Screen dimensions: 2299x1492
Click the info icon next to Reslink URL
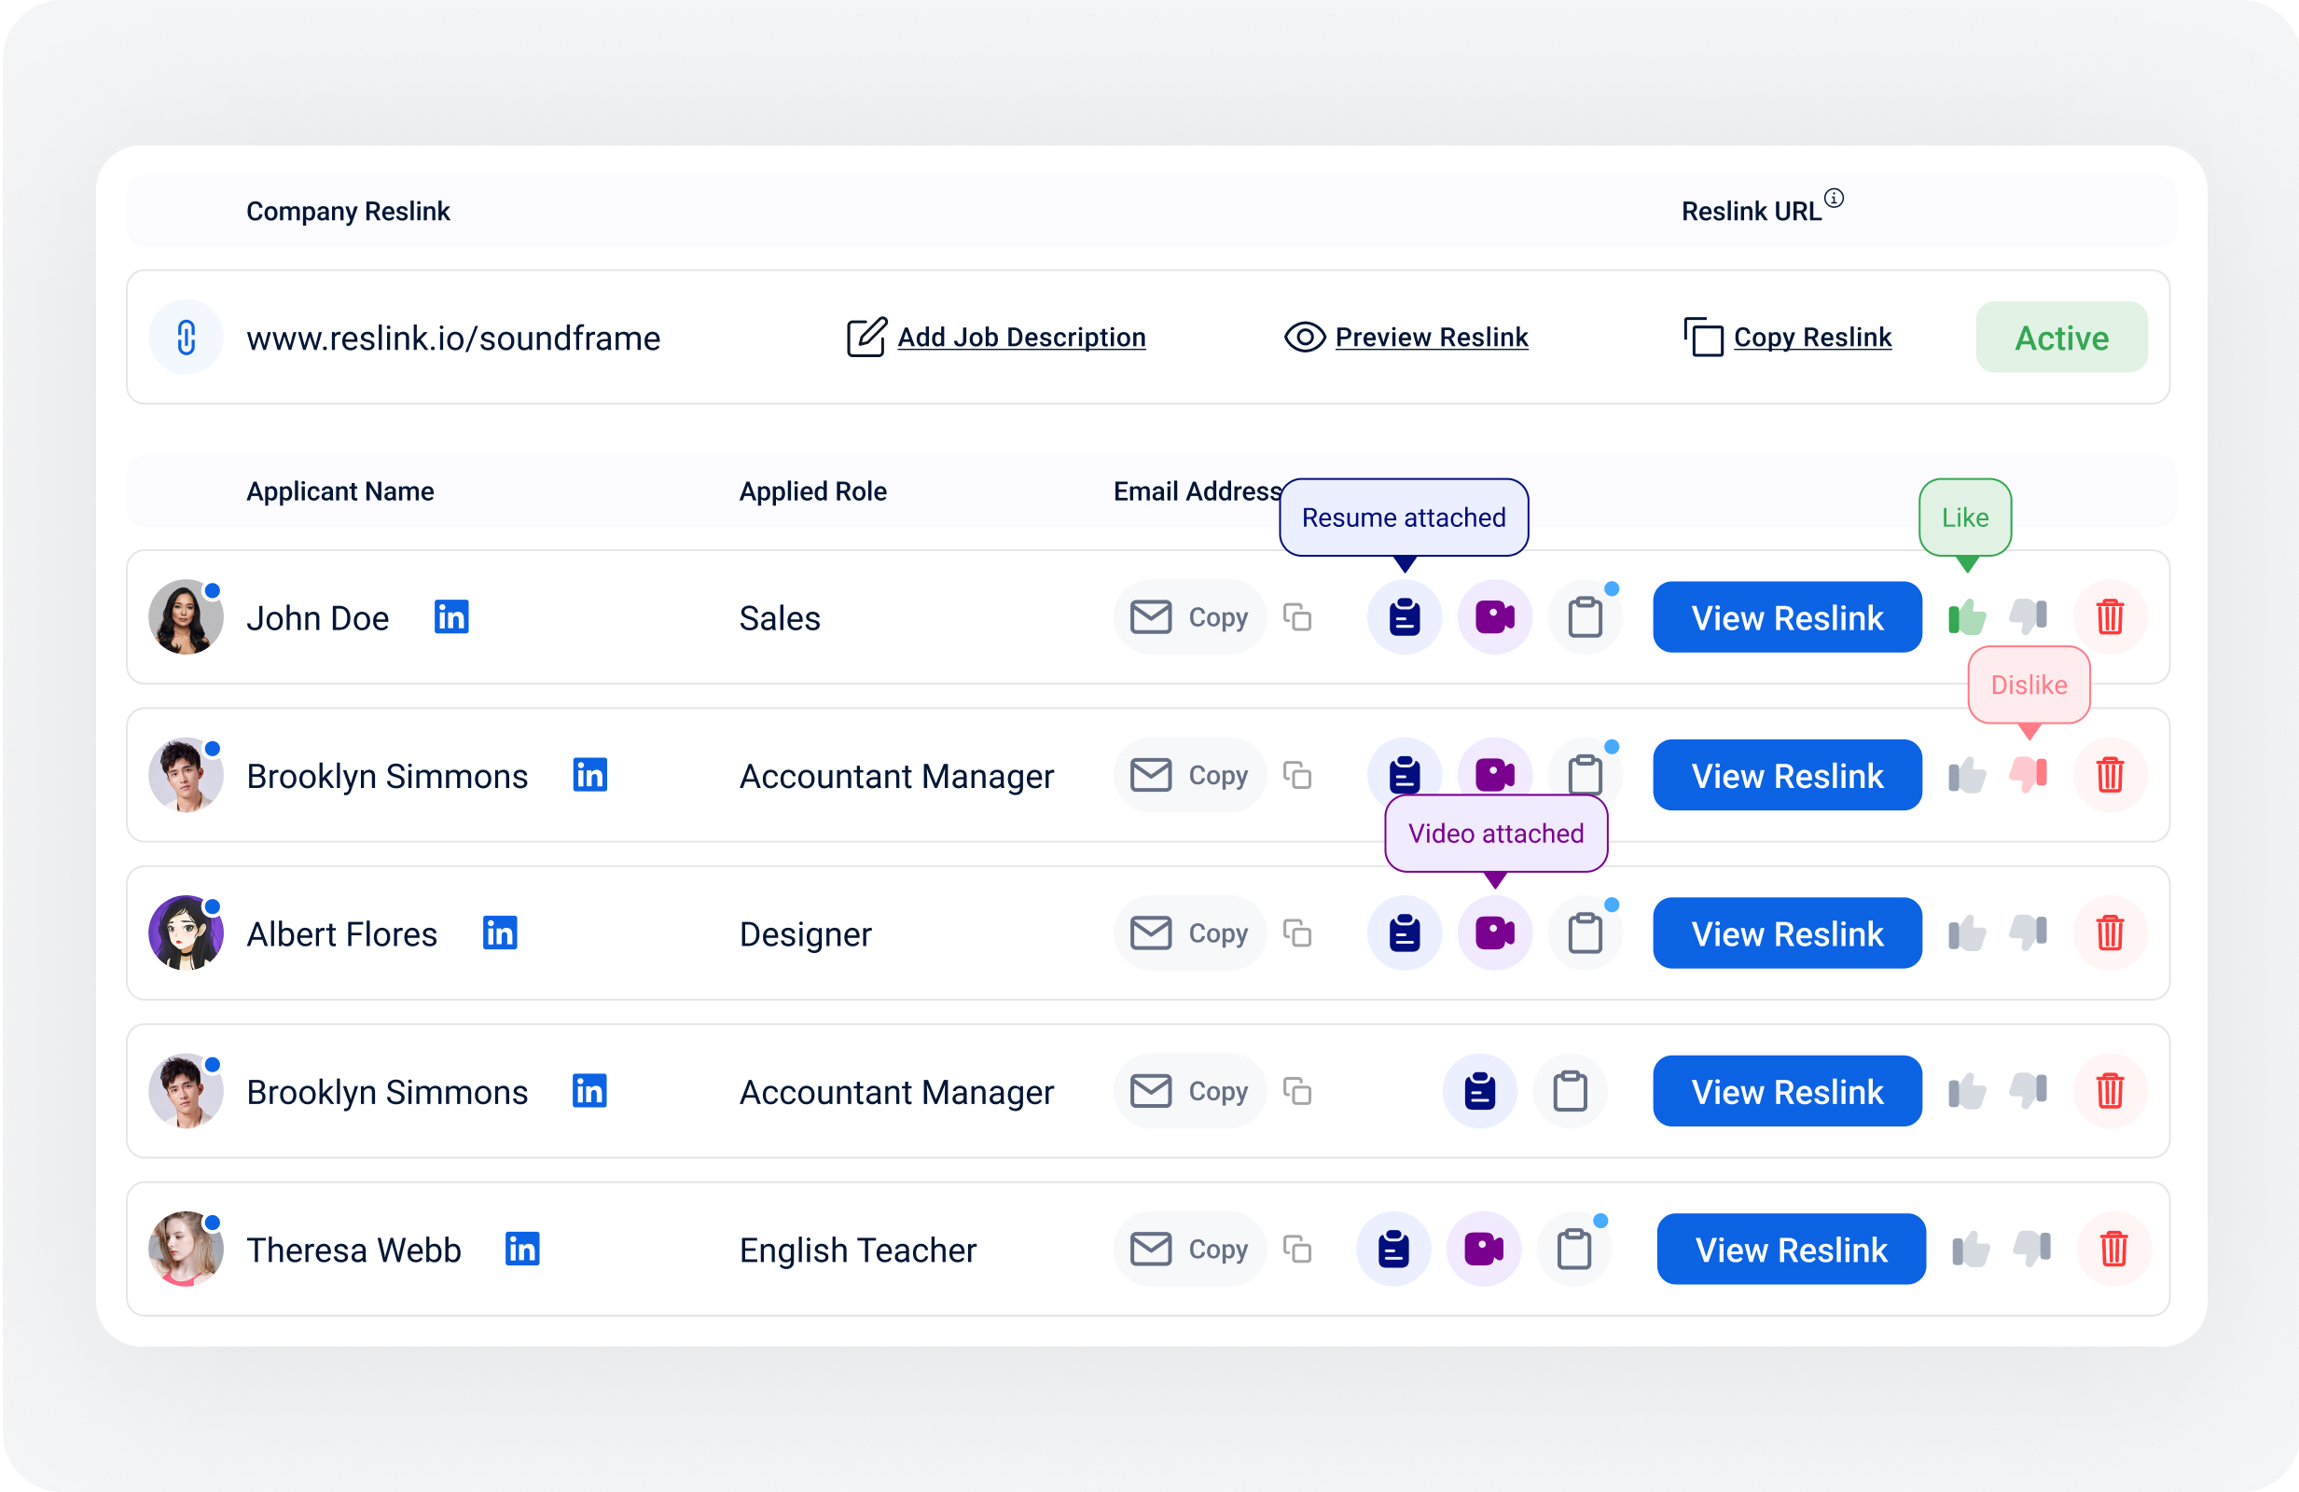coord(1836,198)
